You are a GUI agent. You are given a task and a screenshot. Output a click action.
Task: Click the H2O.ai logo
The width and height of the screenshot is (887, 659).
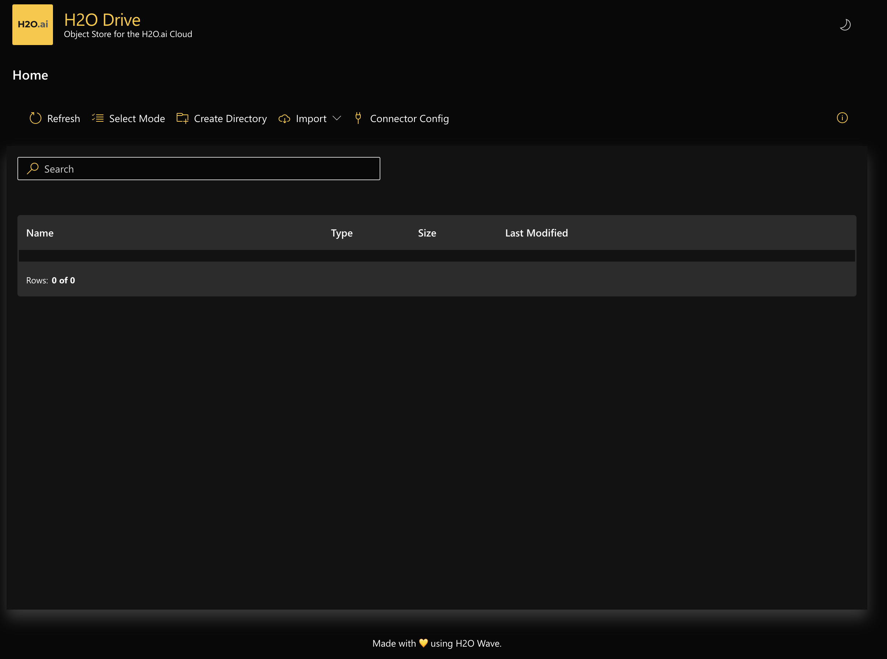(32, 24)
